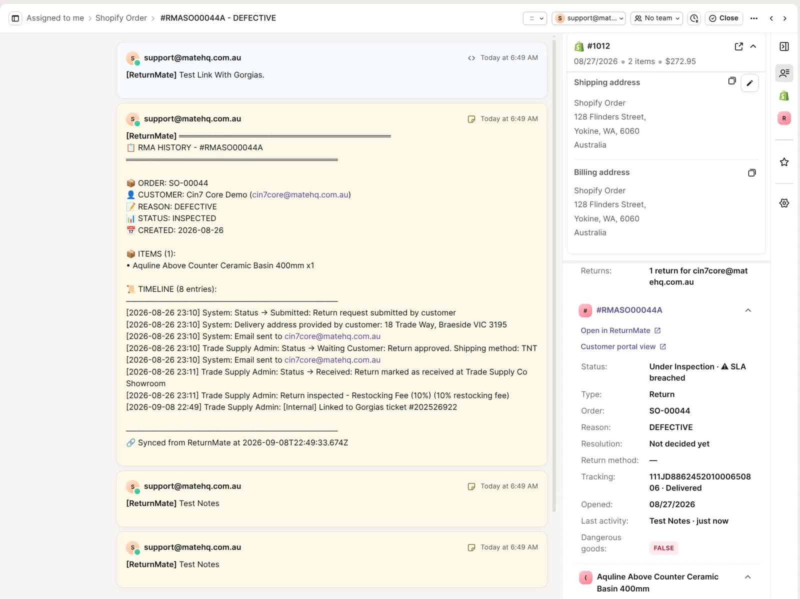This screenshot has width=800, height=599.
Task: Copy the billing address
Action: coord(751,173)
